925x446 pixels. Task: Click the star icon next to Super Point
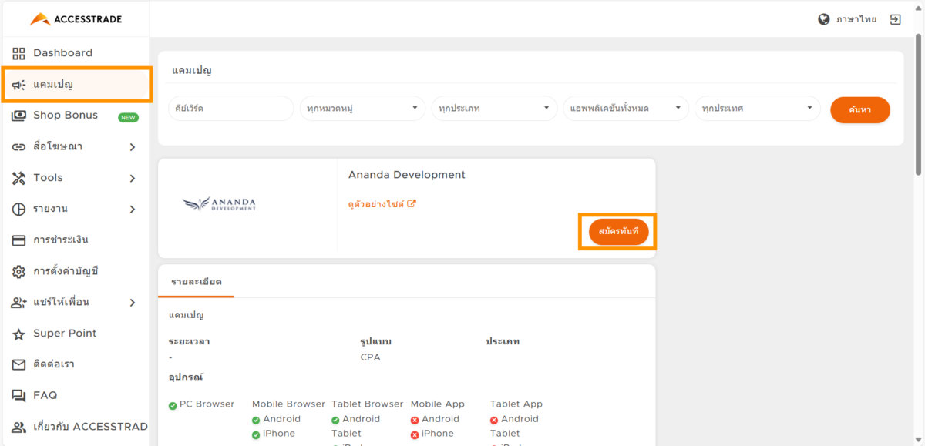18,333
